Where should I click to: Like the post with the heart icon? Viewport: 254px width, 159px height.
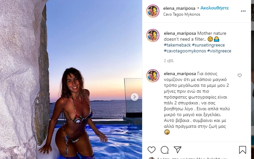click(x=152, y=150)
